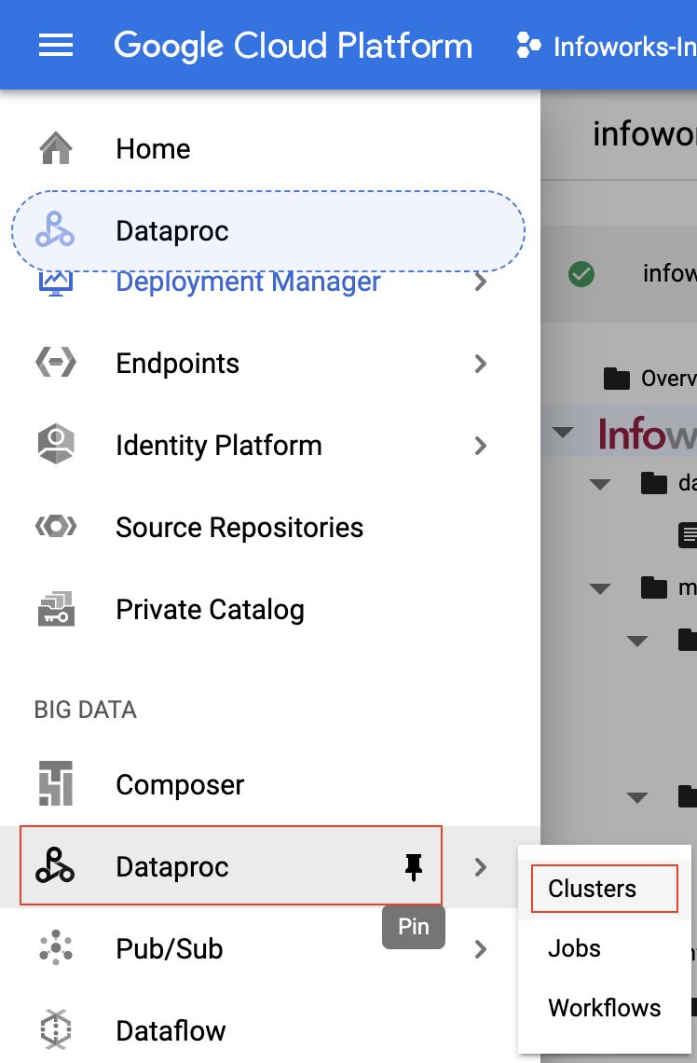Select Jobs in Dataproc flyout
This screenshot has height=1063, width=697.
604,948
